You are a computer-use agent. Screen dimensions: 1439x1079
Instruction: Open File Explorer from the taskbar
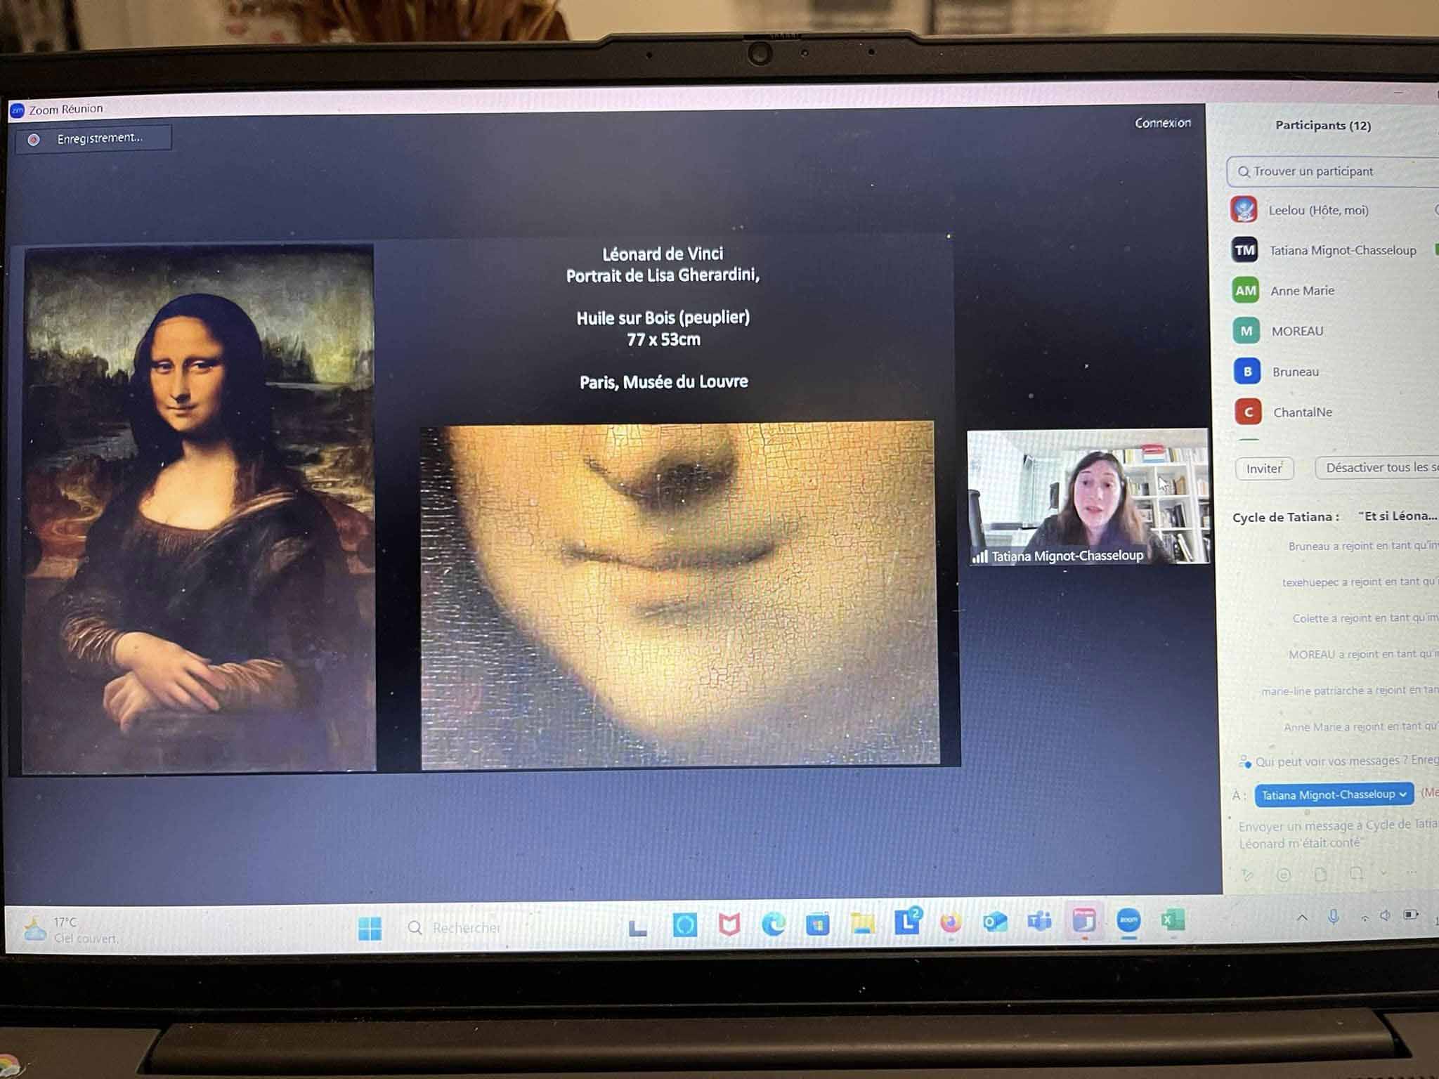tap(862, 923)
